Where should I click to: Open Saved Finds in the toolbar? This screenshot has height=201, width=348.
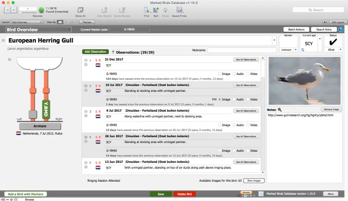tap(179, 10)
